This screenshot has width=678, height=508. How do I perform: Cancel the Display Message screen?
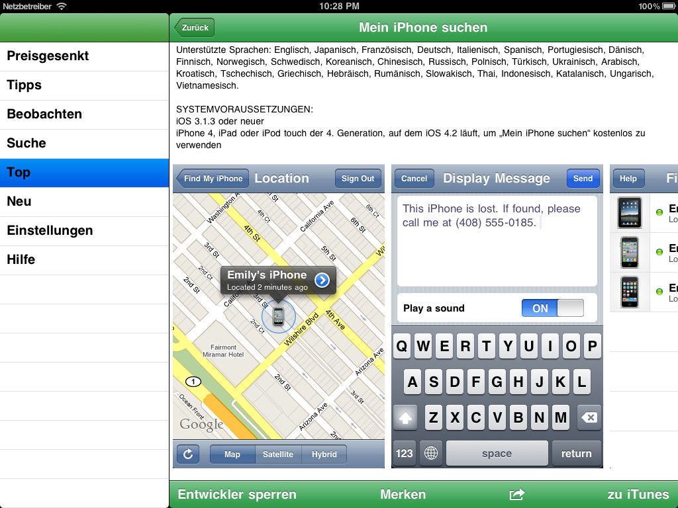pyautogui.click(x=414, y=179)
